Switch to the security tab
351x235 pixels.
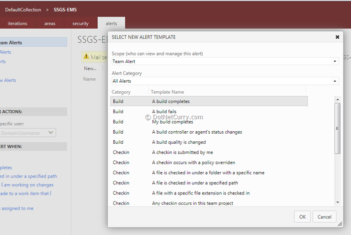[x=80, y=23]
